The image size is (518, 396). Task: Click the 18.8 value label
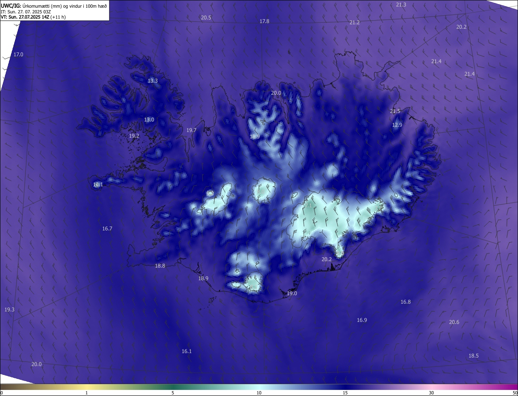pos(160,266)
